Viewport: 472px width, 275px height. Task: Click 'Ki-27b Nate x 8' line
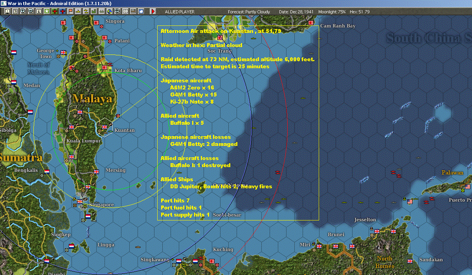192,102
